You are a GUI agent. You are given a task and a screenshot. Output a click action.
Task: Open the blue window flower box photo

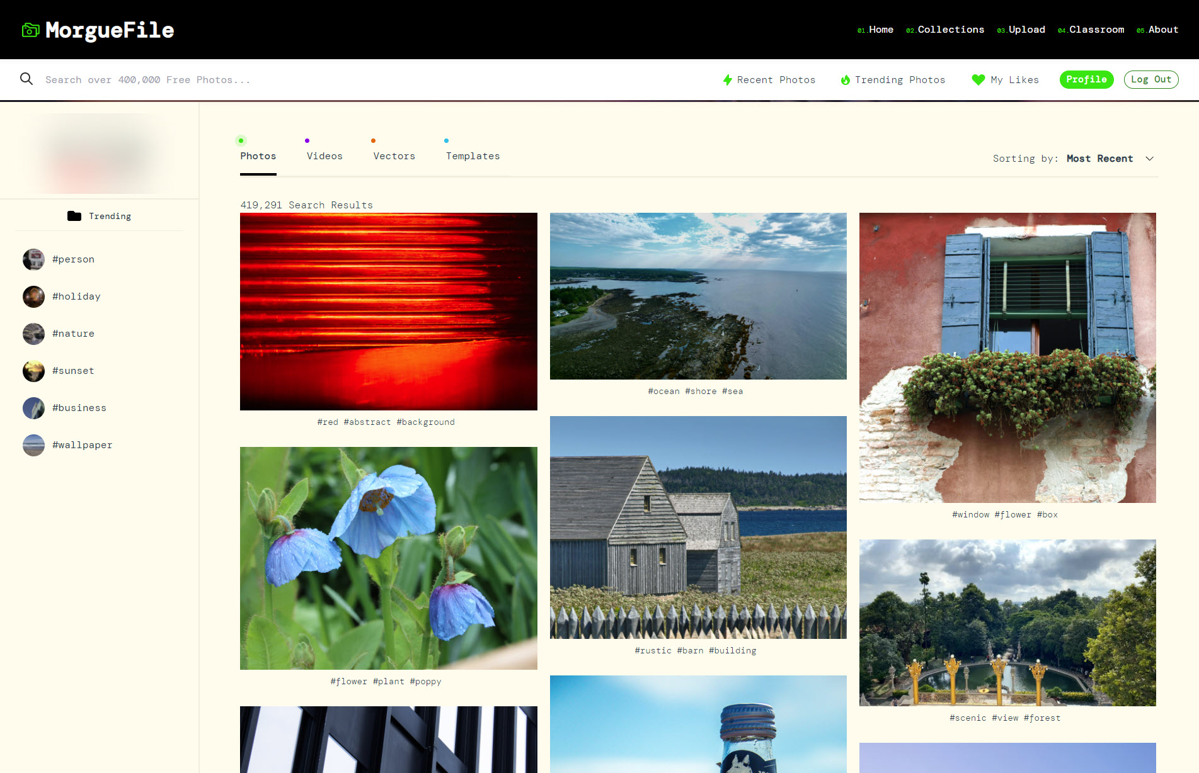pyautogui.click(x=1007, y=358)
